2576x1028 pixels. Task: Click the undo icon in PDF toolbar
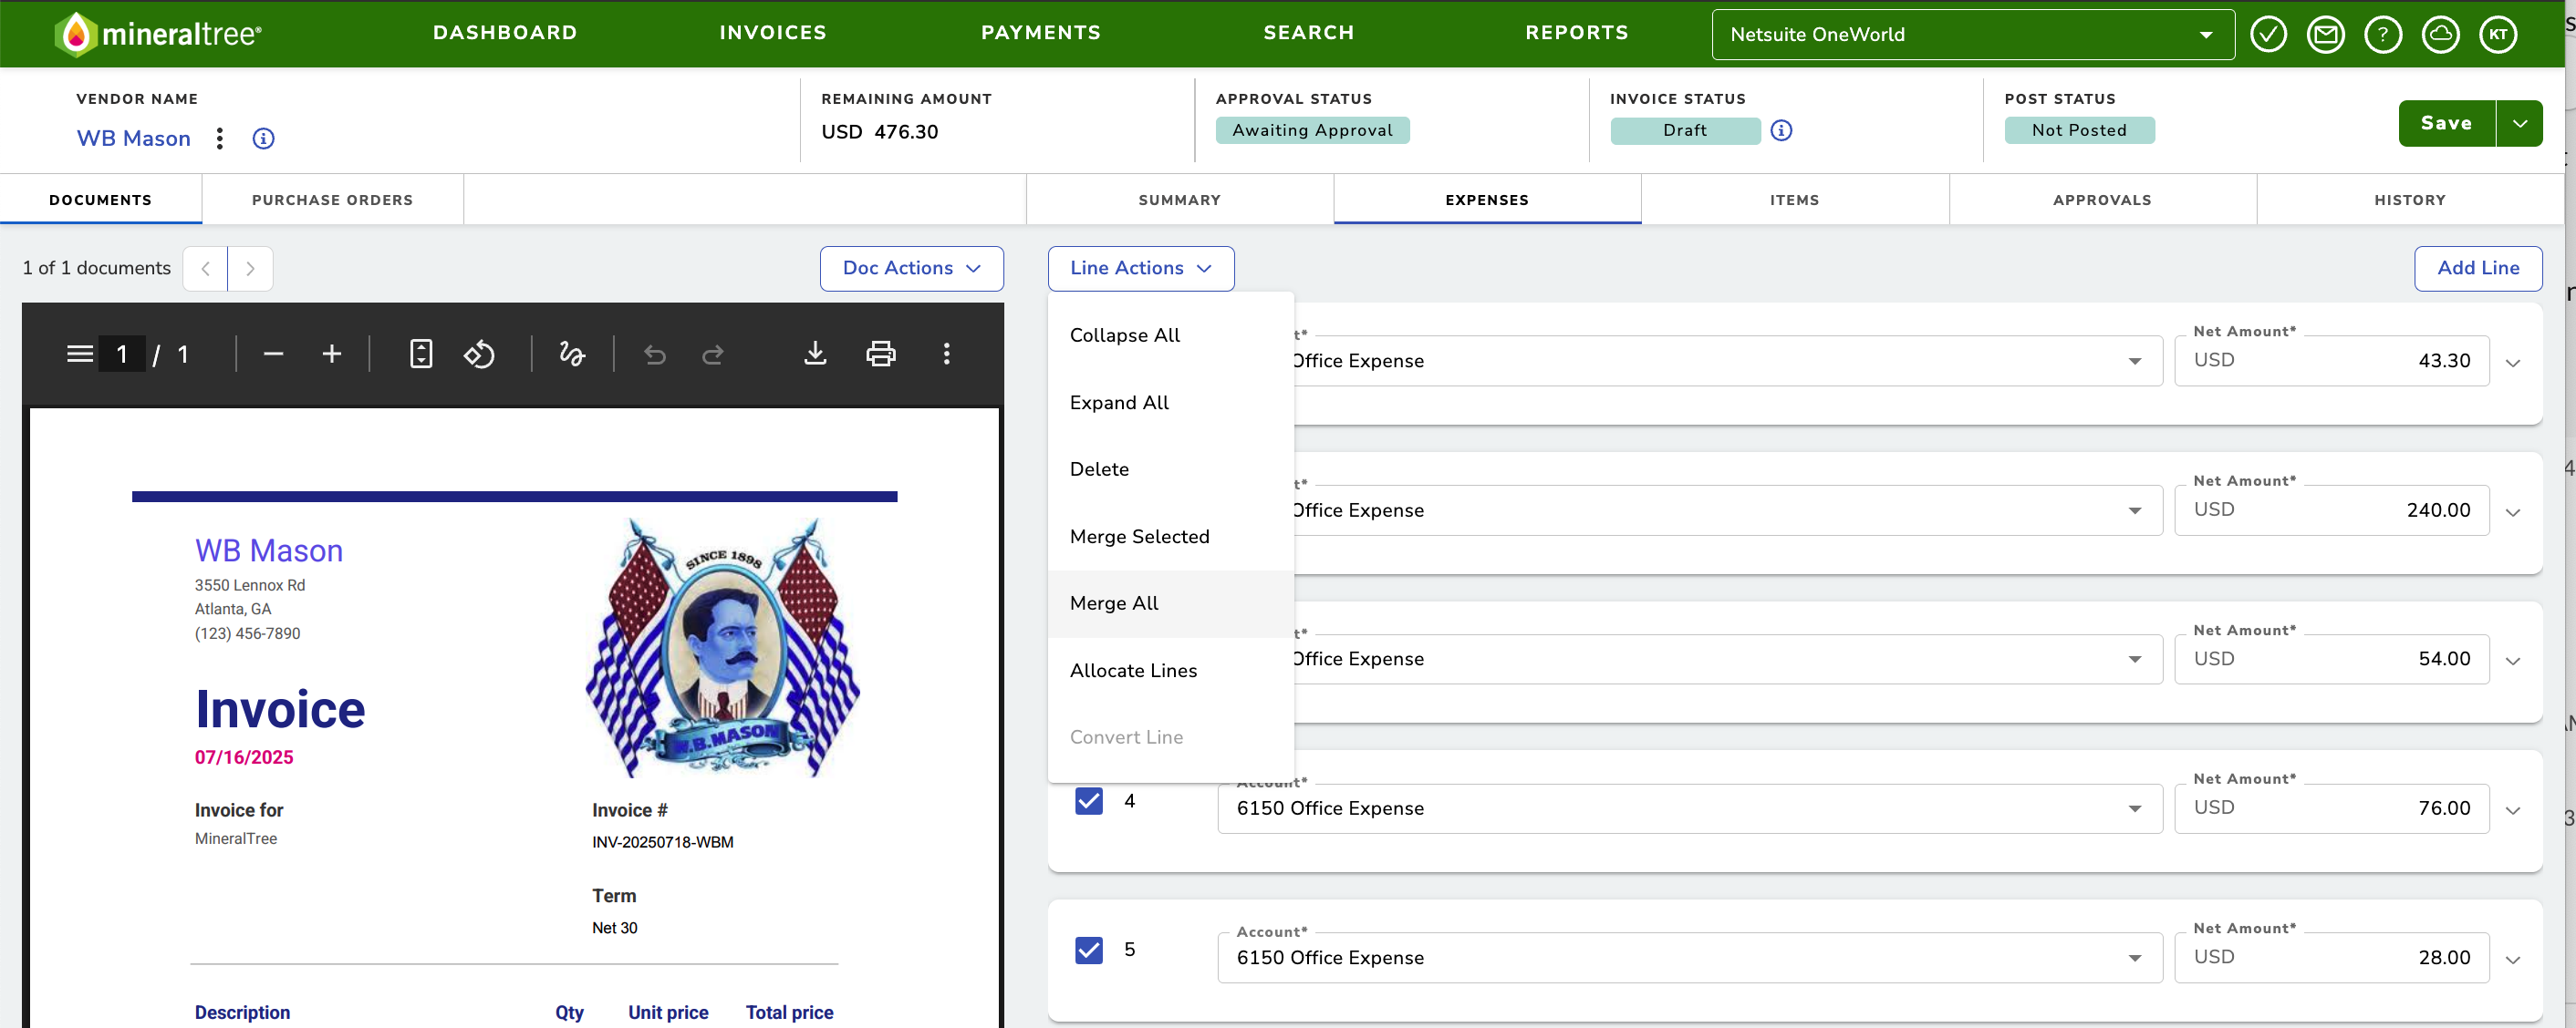pyautogui.click(x=655, y=354)
